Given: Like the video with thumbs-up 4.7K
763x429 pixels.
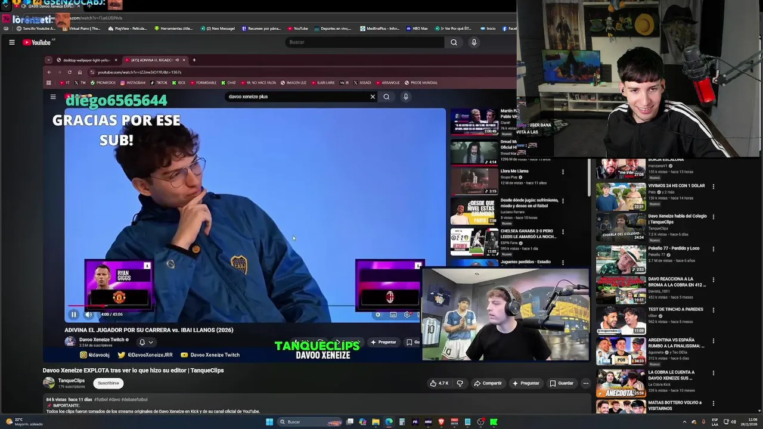Looking at the screenshot, I should (439, 383).
